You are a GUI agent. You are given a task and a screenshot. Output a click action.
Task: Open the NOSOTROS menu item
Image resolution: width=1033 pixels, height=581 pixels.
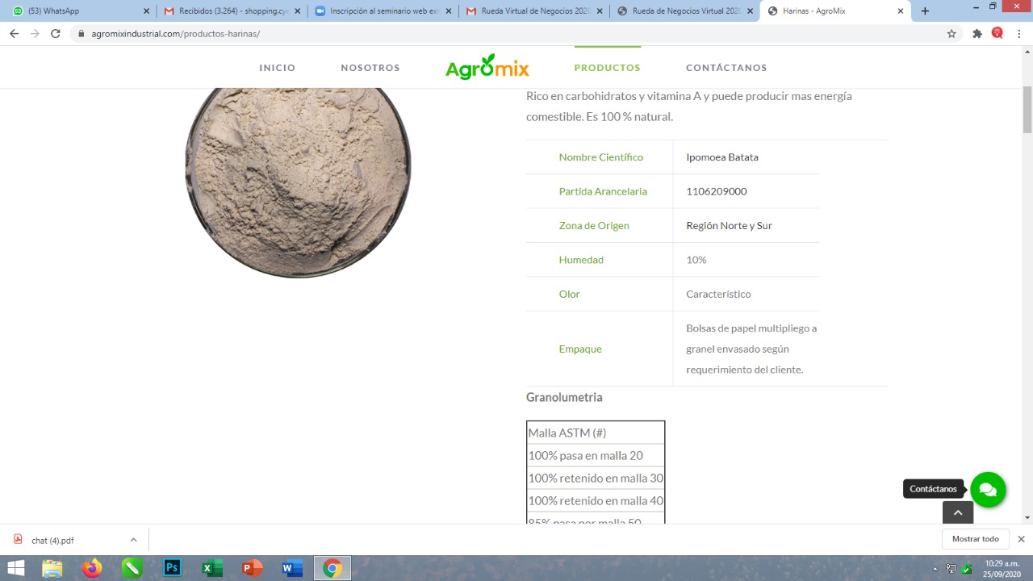click(370, 68)
